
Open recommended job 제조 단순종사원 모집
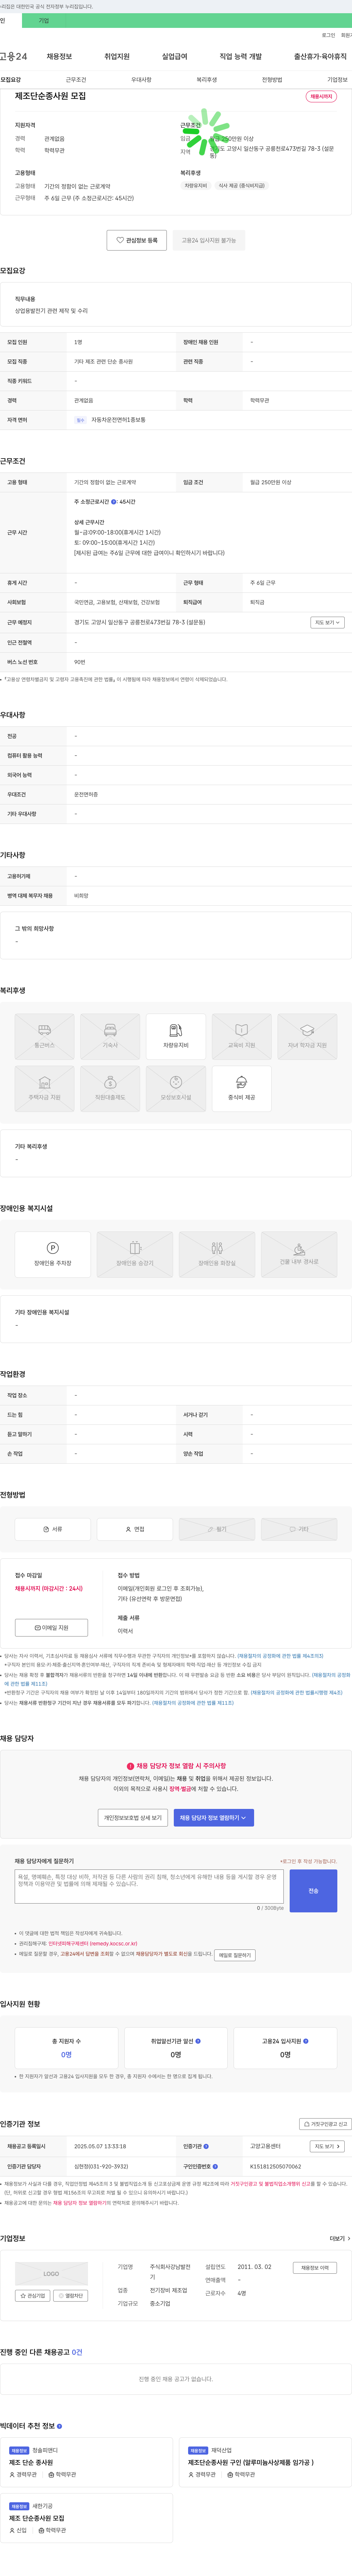(37, 2518)
